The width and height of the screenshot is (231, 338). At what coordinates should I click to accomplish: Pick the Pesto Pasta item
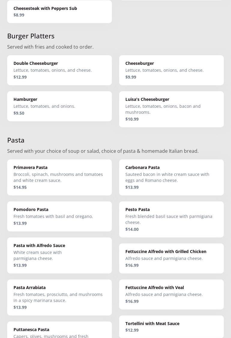171,219
